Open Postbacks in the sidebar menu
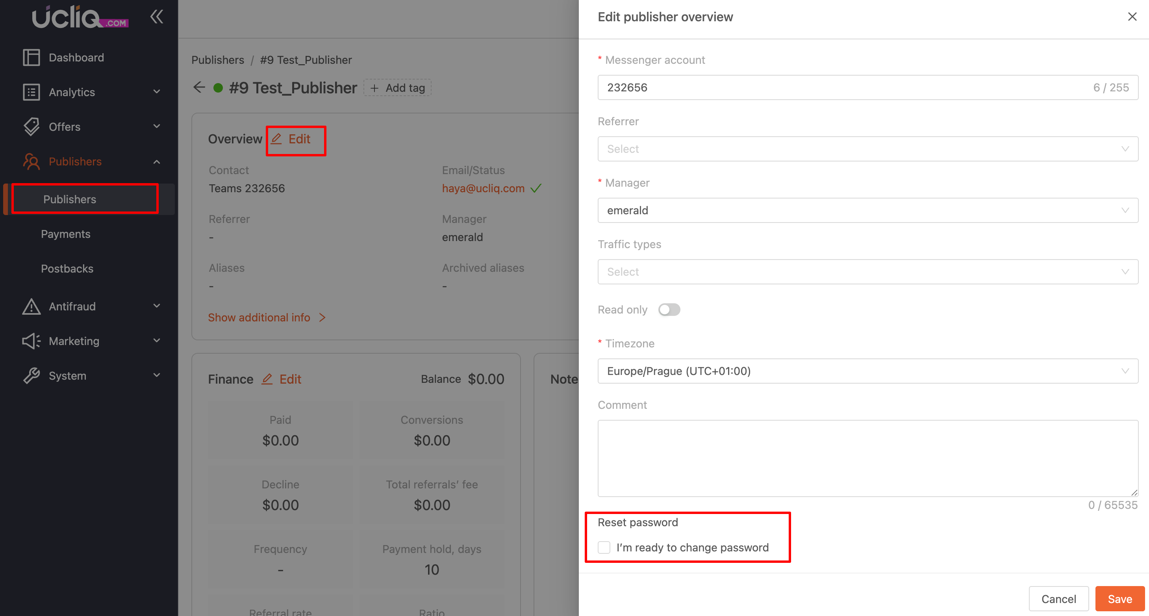Viewport: 1149px width, 616px height. pos(67,269)
